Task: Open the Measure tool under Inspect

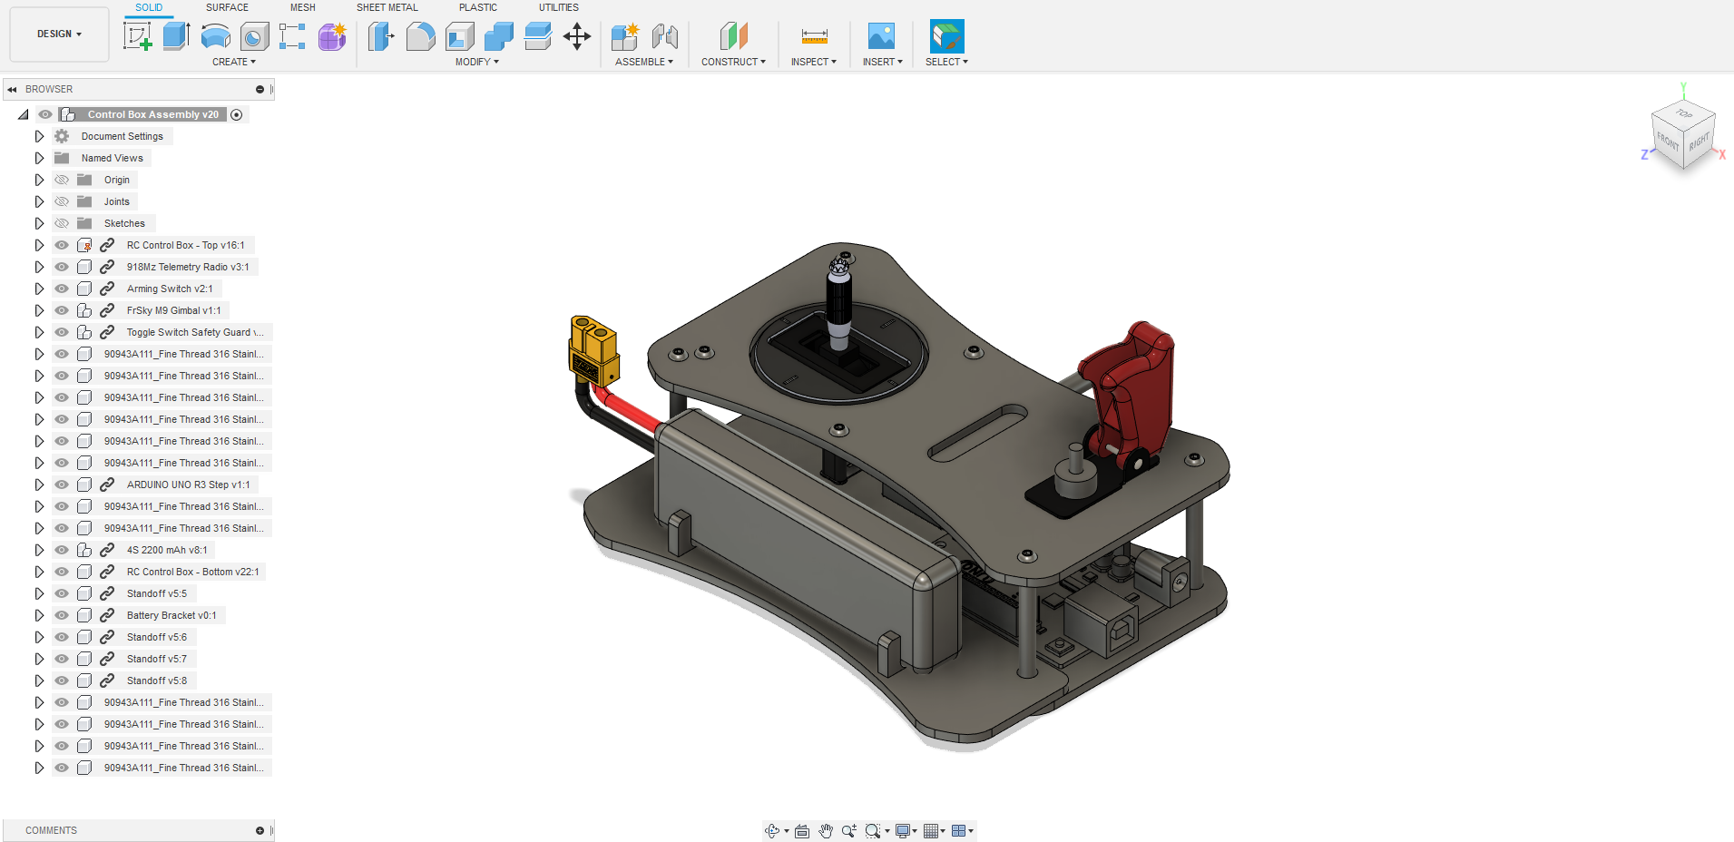Action: [813, 36]
